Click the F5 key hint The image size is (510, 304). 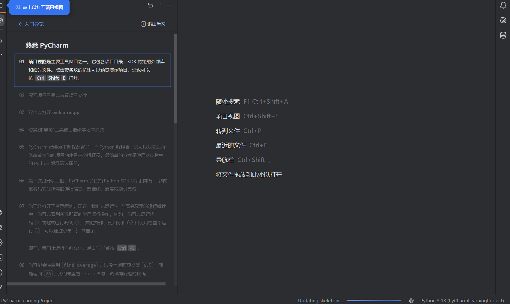click(132, 248)
